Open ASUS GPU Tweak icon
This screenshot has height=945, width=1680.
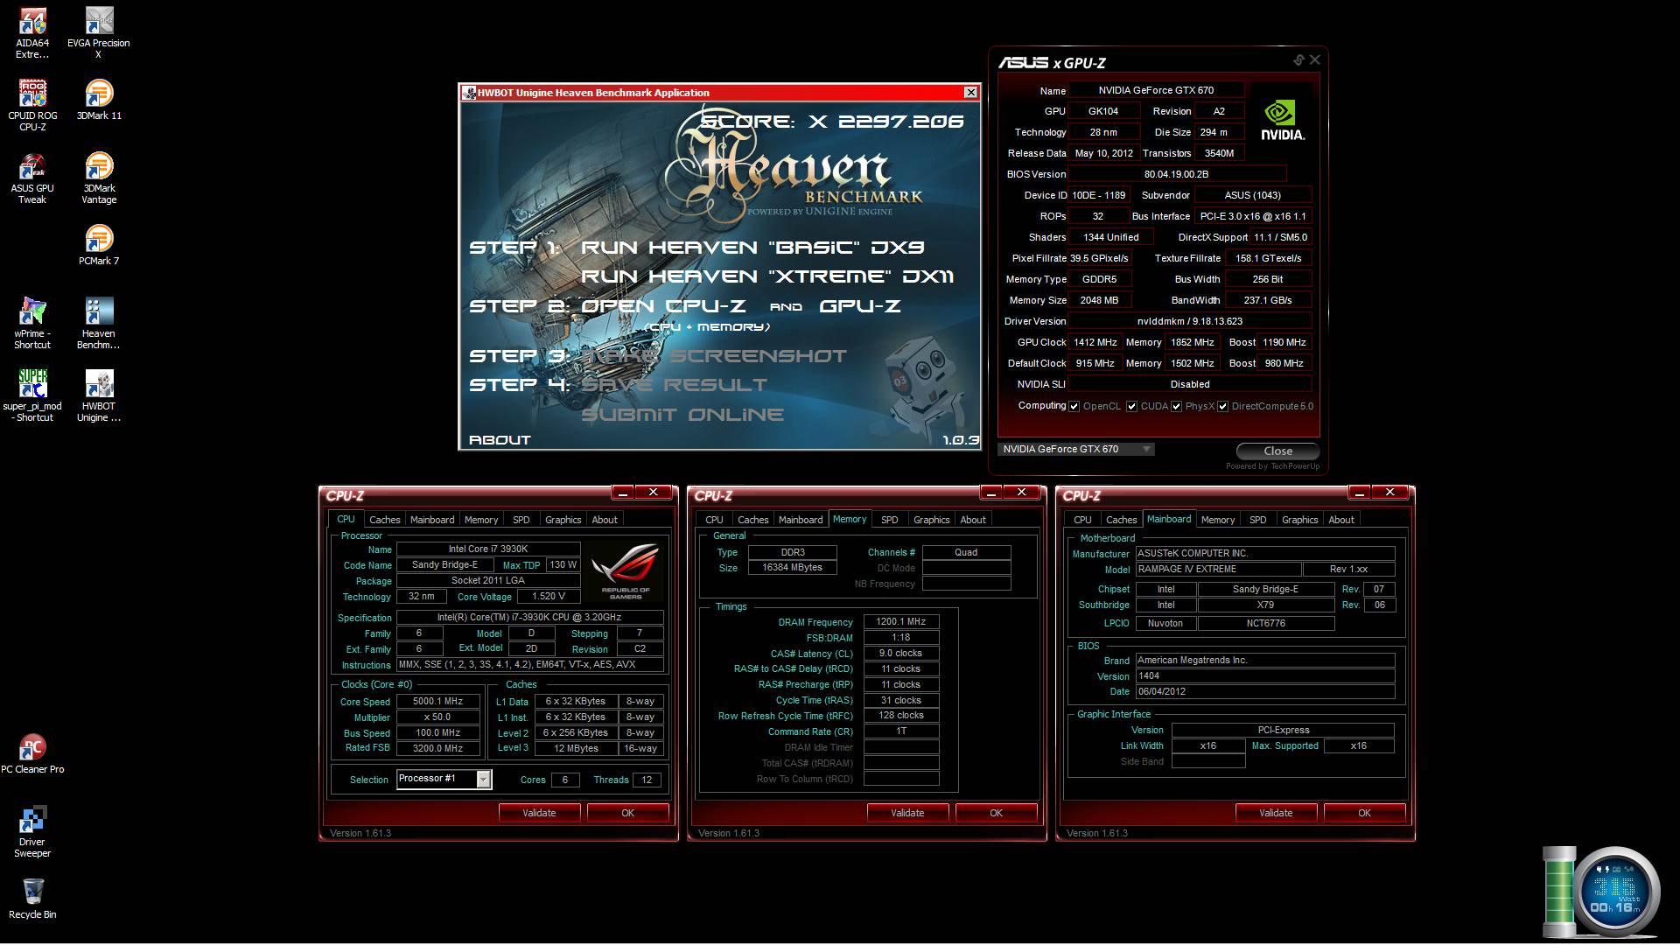32,178
